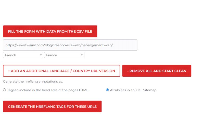204x135 pixels.
Task: Click Fill the form with CSV data button
Action: [50, 31]
